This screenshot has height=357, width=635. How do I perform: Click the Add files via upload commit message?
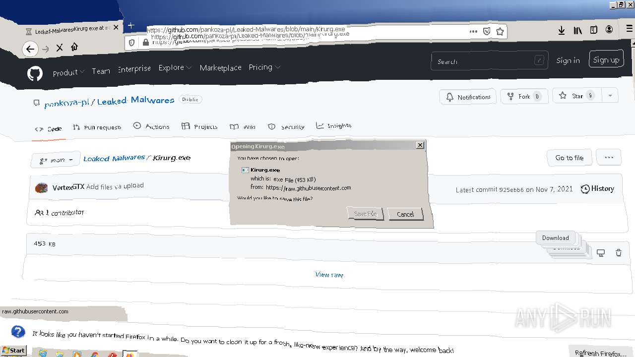[115, 186]
